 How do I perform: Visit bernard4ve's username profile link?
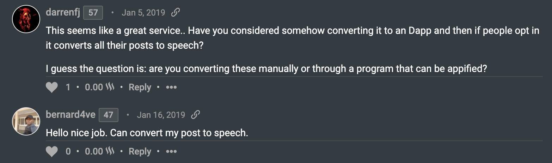70,115
